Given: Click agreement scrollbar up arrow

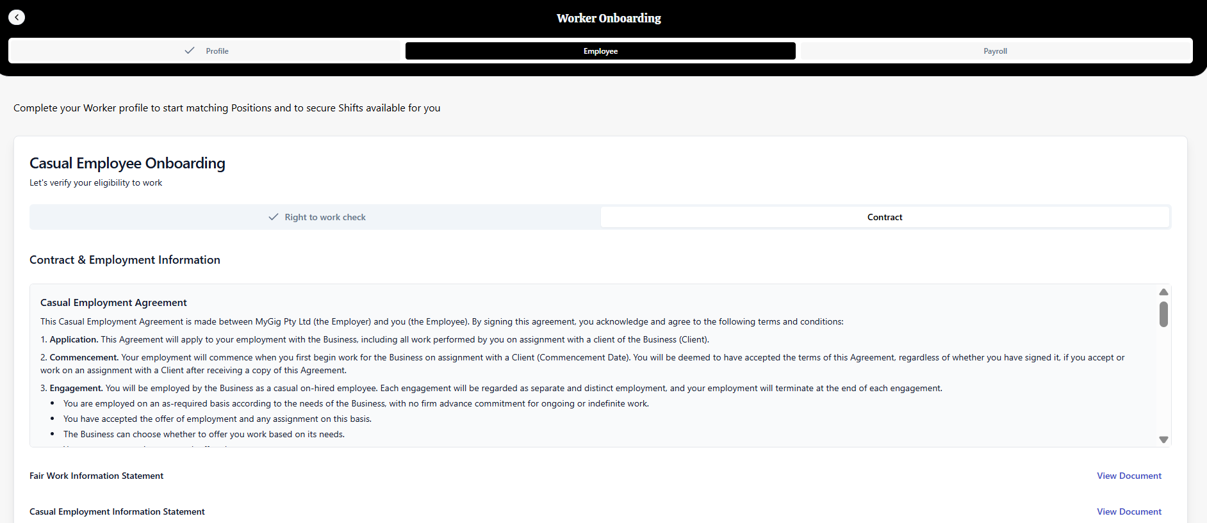Looking at the screenshot, I should click(x=1163, y=292).
